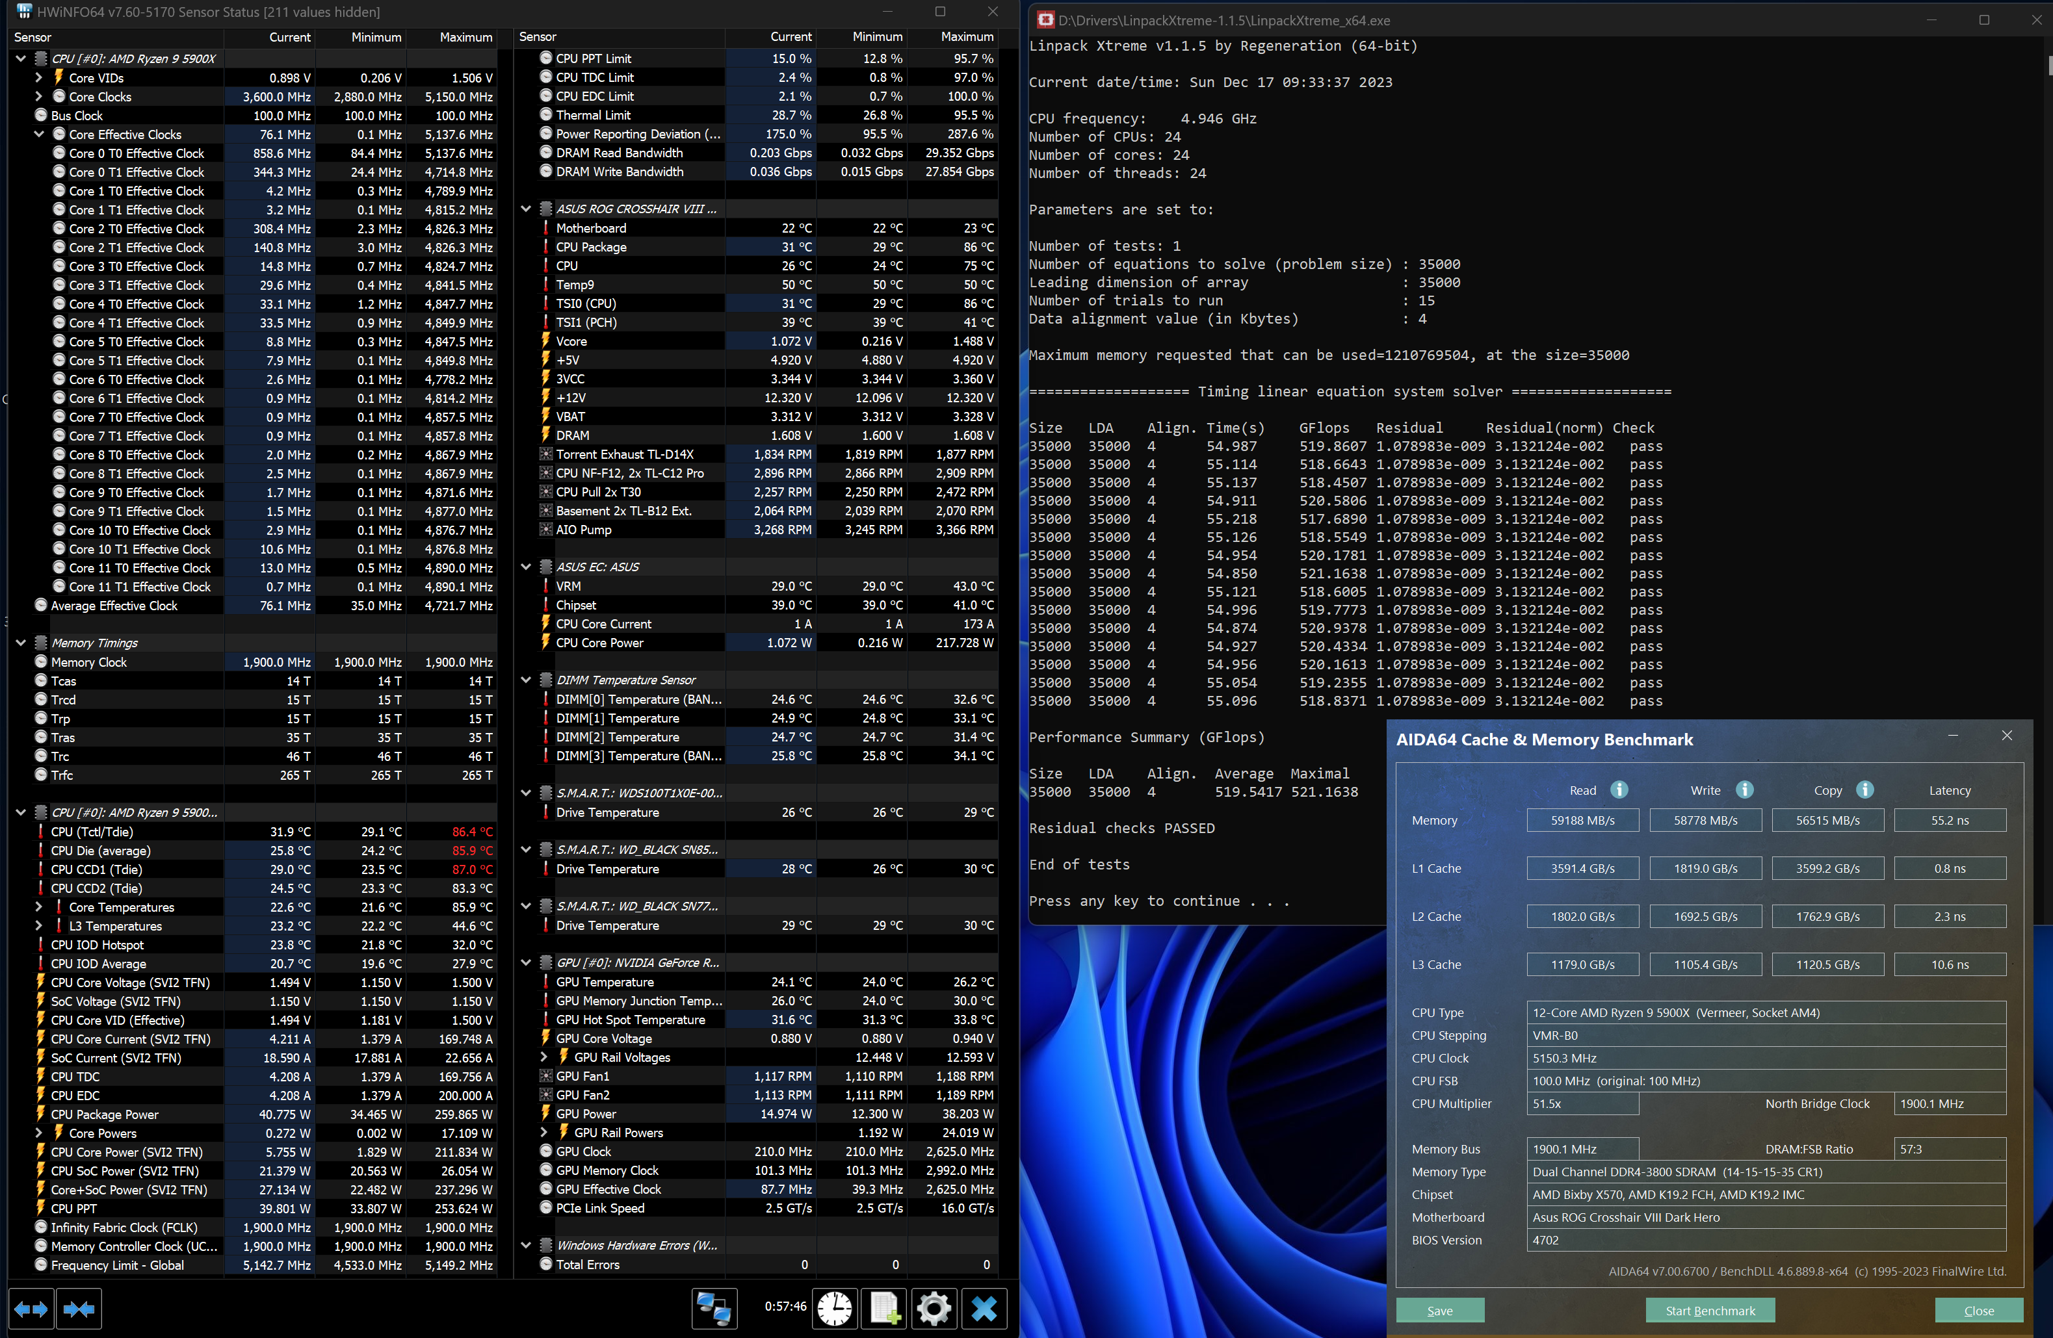This screenshot has height=1338, width=2053.
Task: Click the start logging sheet icon
Action: pos(884,1309)
